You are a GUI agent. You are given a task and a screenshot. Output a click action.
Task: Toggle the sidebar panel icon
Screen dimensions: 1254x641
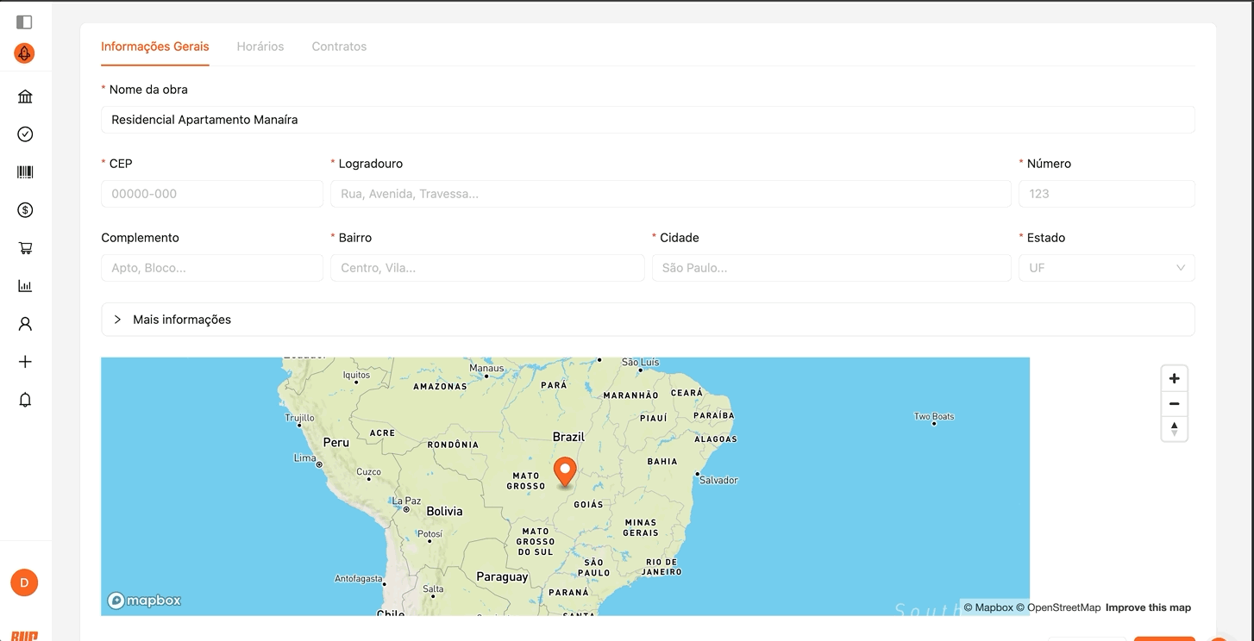[x=24, y=22]
